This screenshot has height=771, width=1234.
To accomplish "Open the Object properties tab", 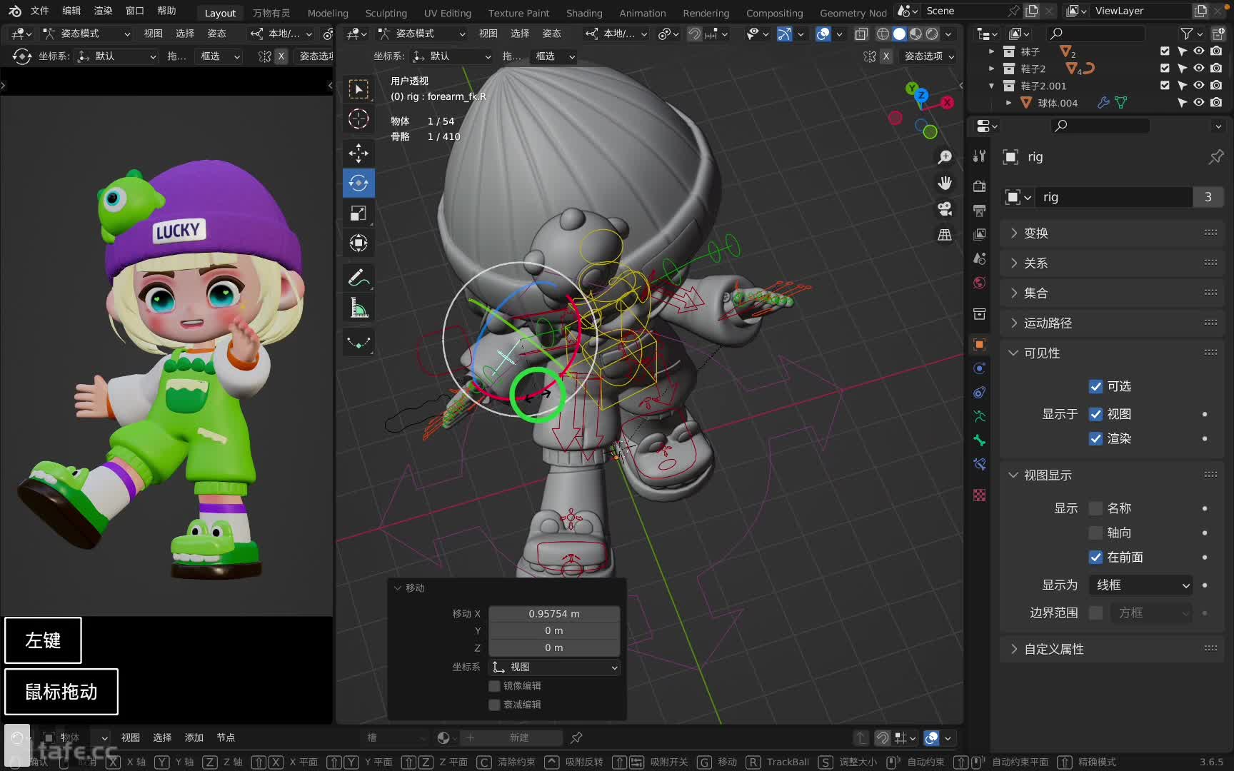I will click(x=980, y=344).
